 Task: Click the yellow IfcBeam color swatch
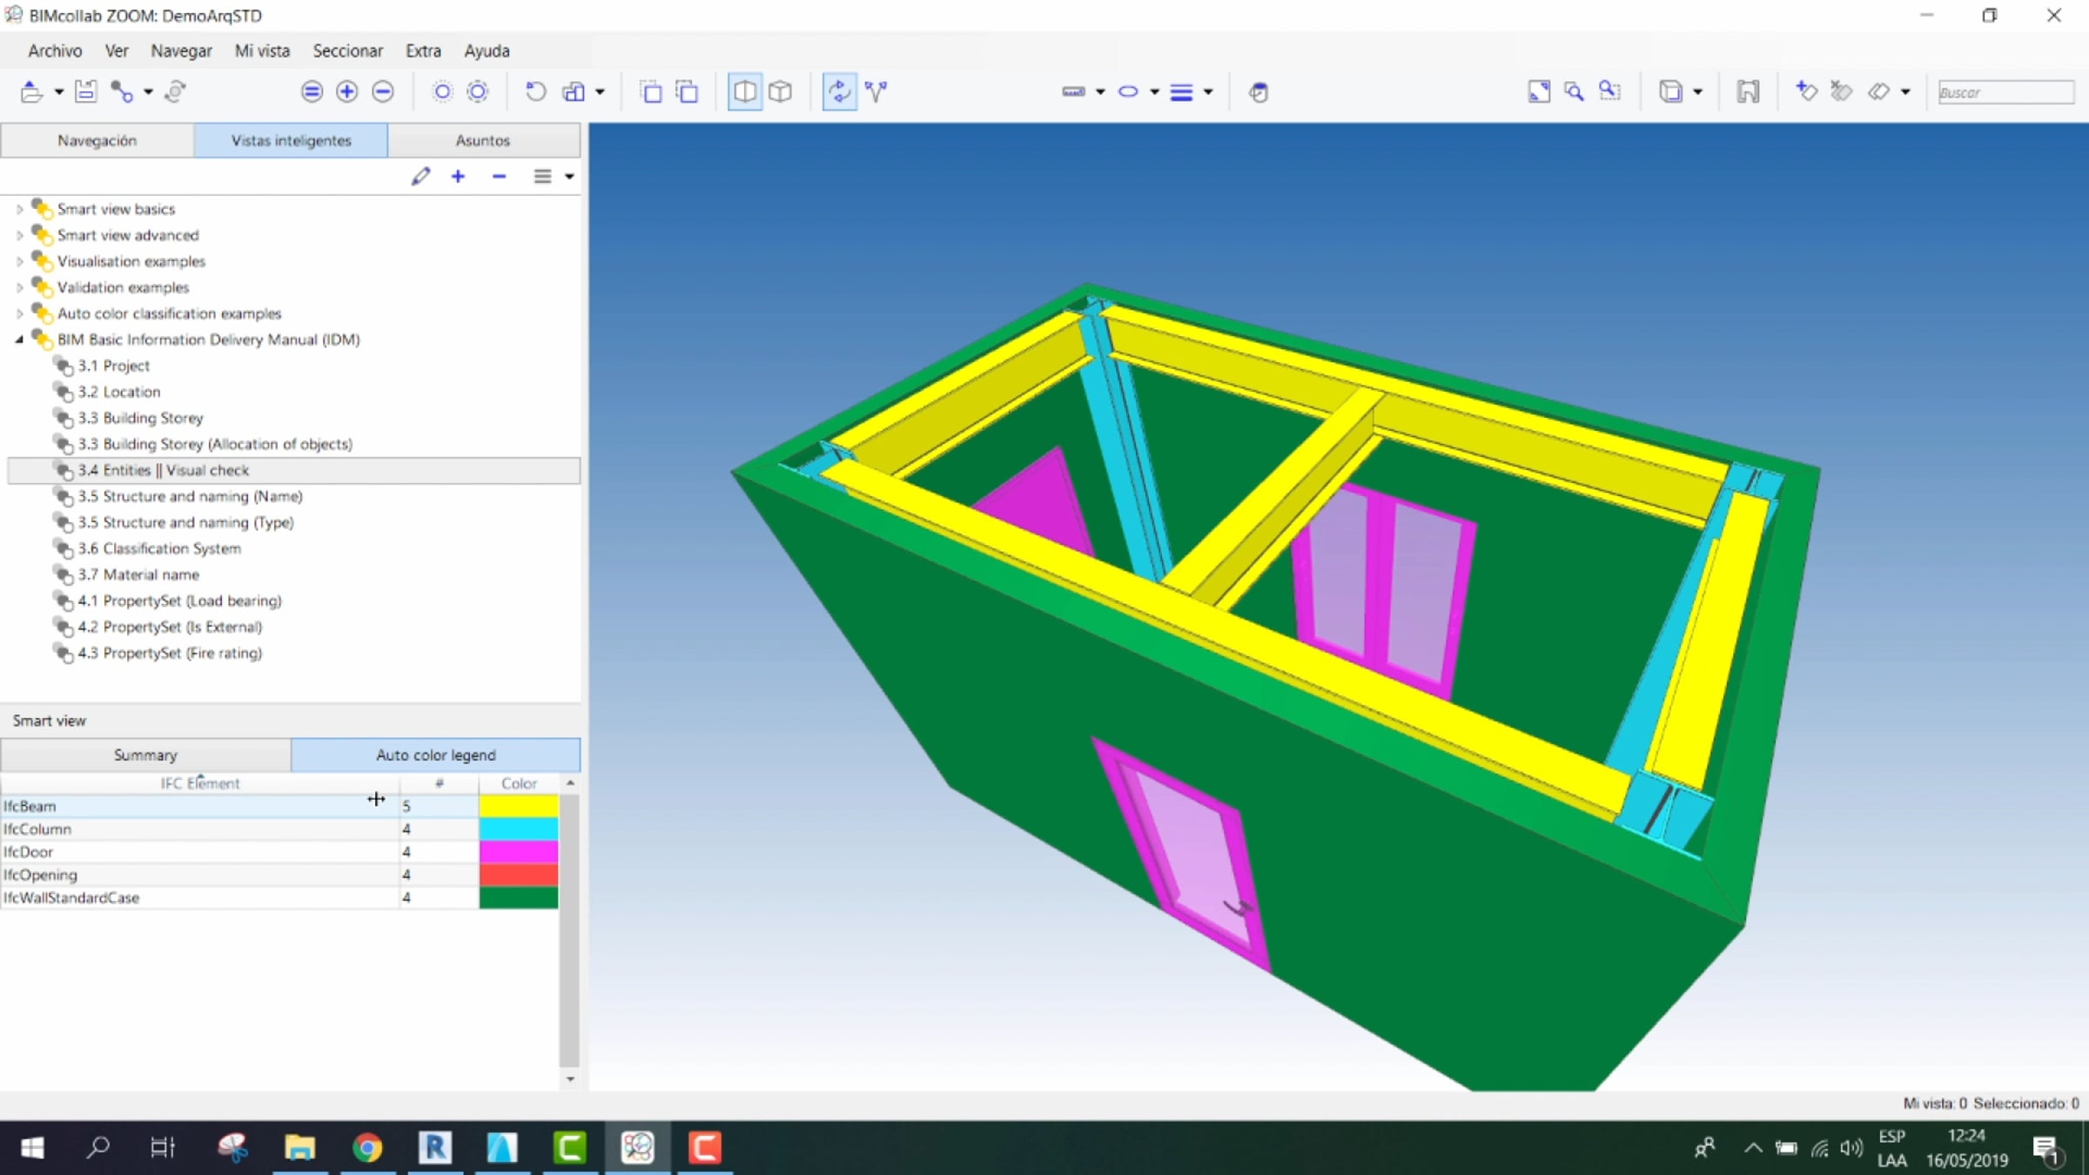518,806
